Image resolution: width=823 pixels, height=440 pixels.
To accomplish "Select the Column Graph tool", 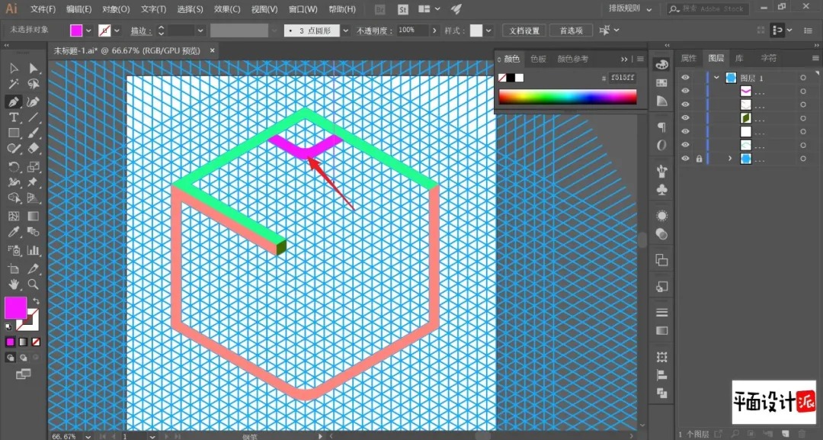I will click(34, 250).
